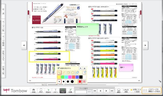
Task: Pick the white pen color
Action: pos(84,77)
